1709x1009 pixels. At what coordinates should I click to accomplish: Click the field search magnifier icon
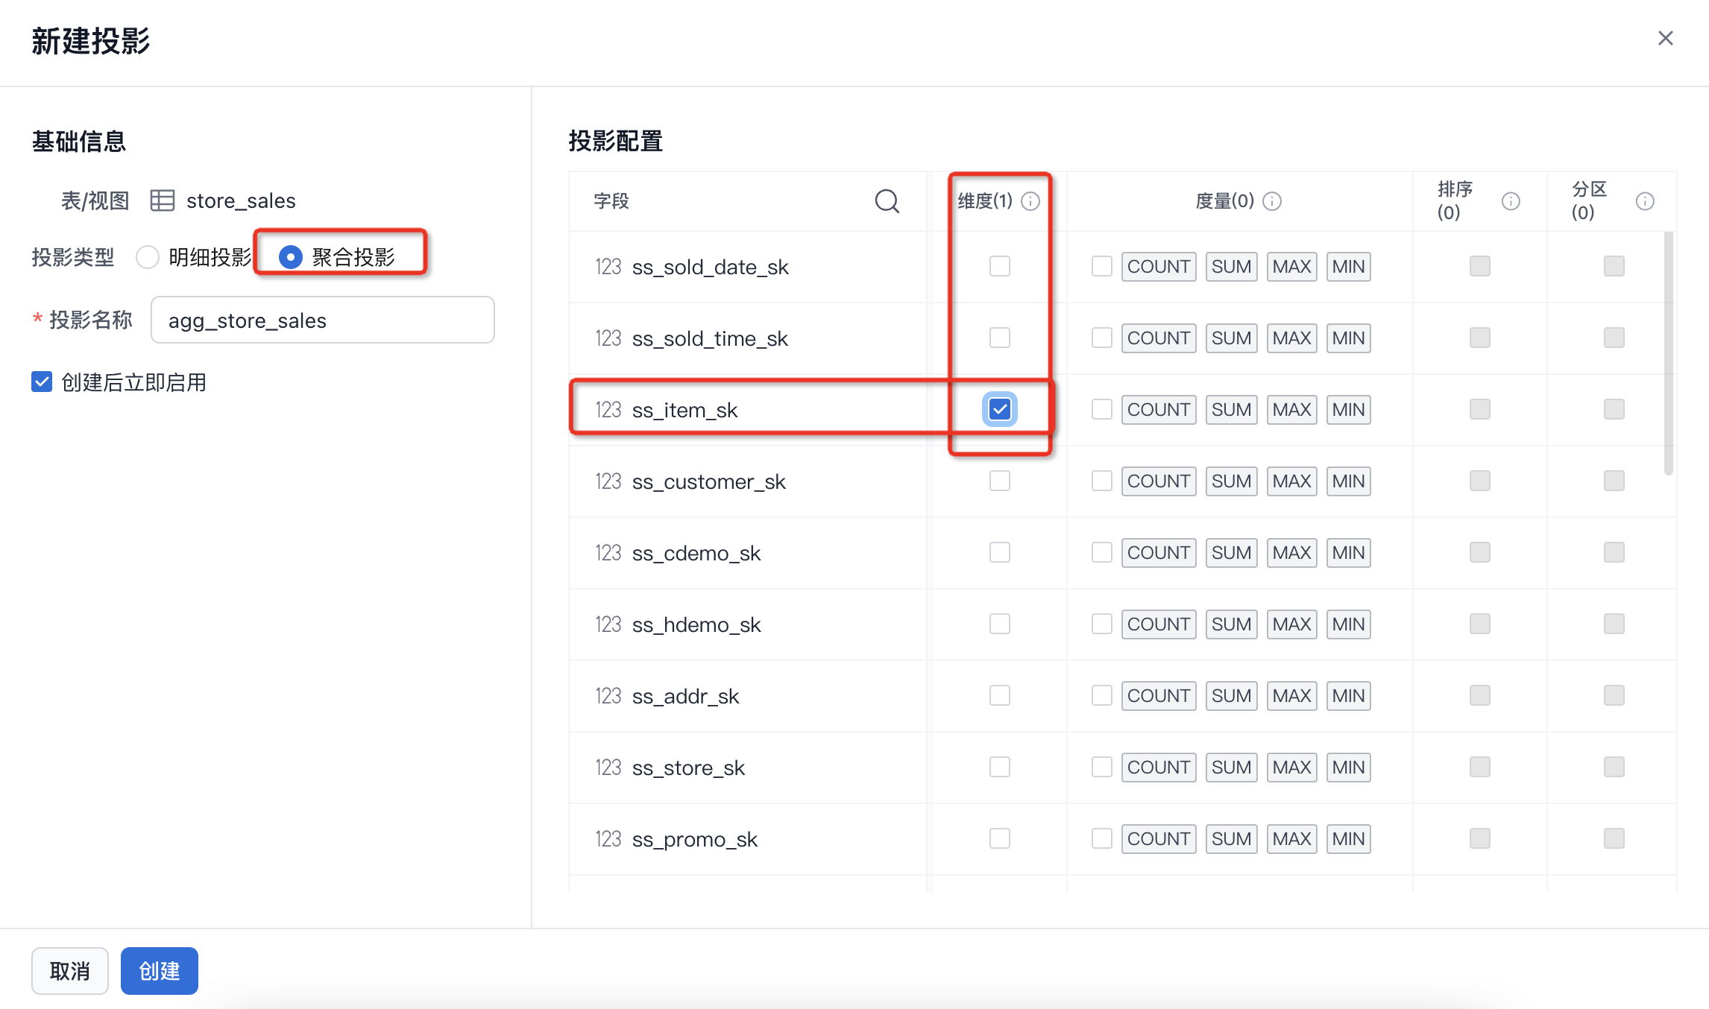(887, 201)
